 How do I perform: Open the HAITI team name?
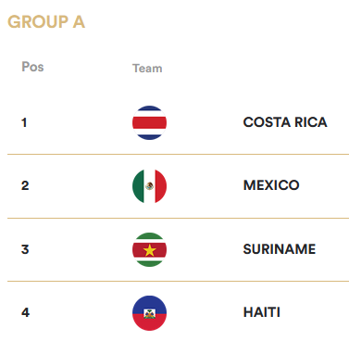coord(262,312)
